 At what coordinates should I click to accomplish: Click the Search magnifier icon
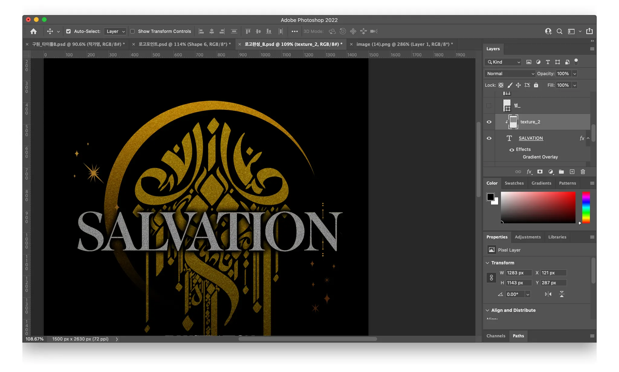click(x=559, y=31)
